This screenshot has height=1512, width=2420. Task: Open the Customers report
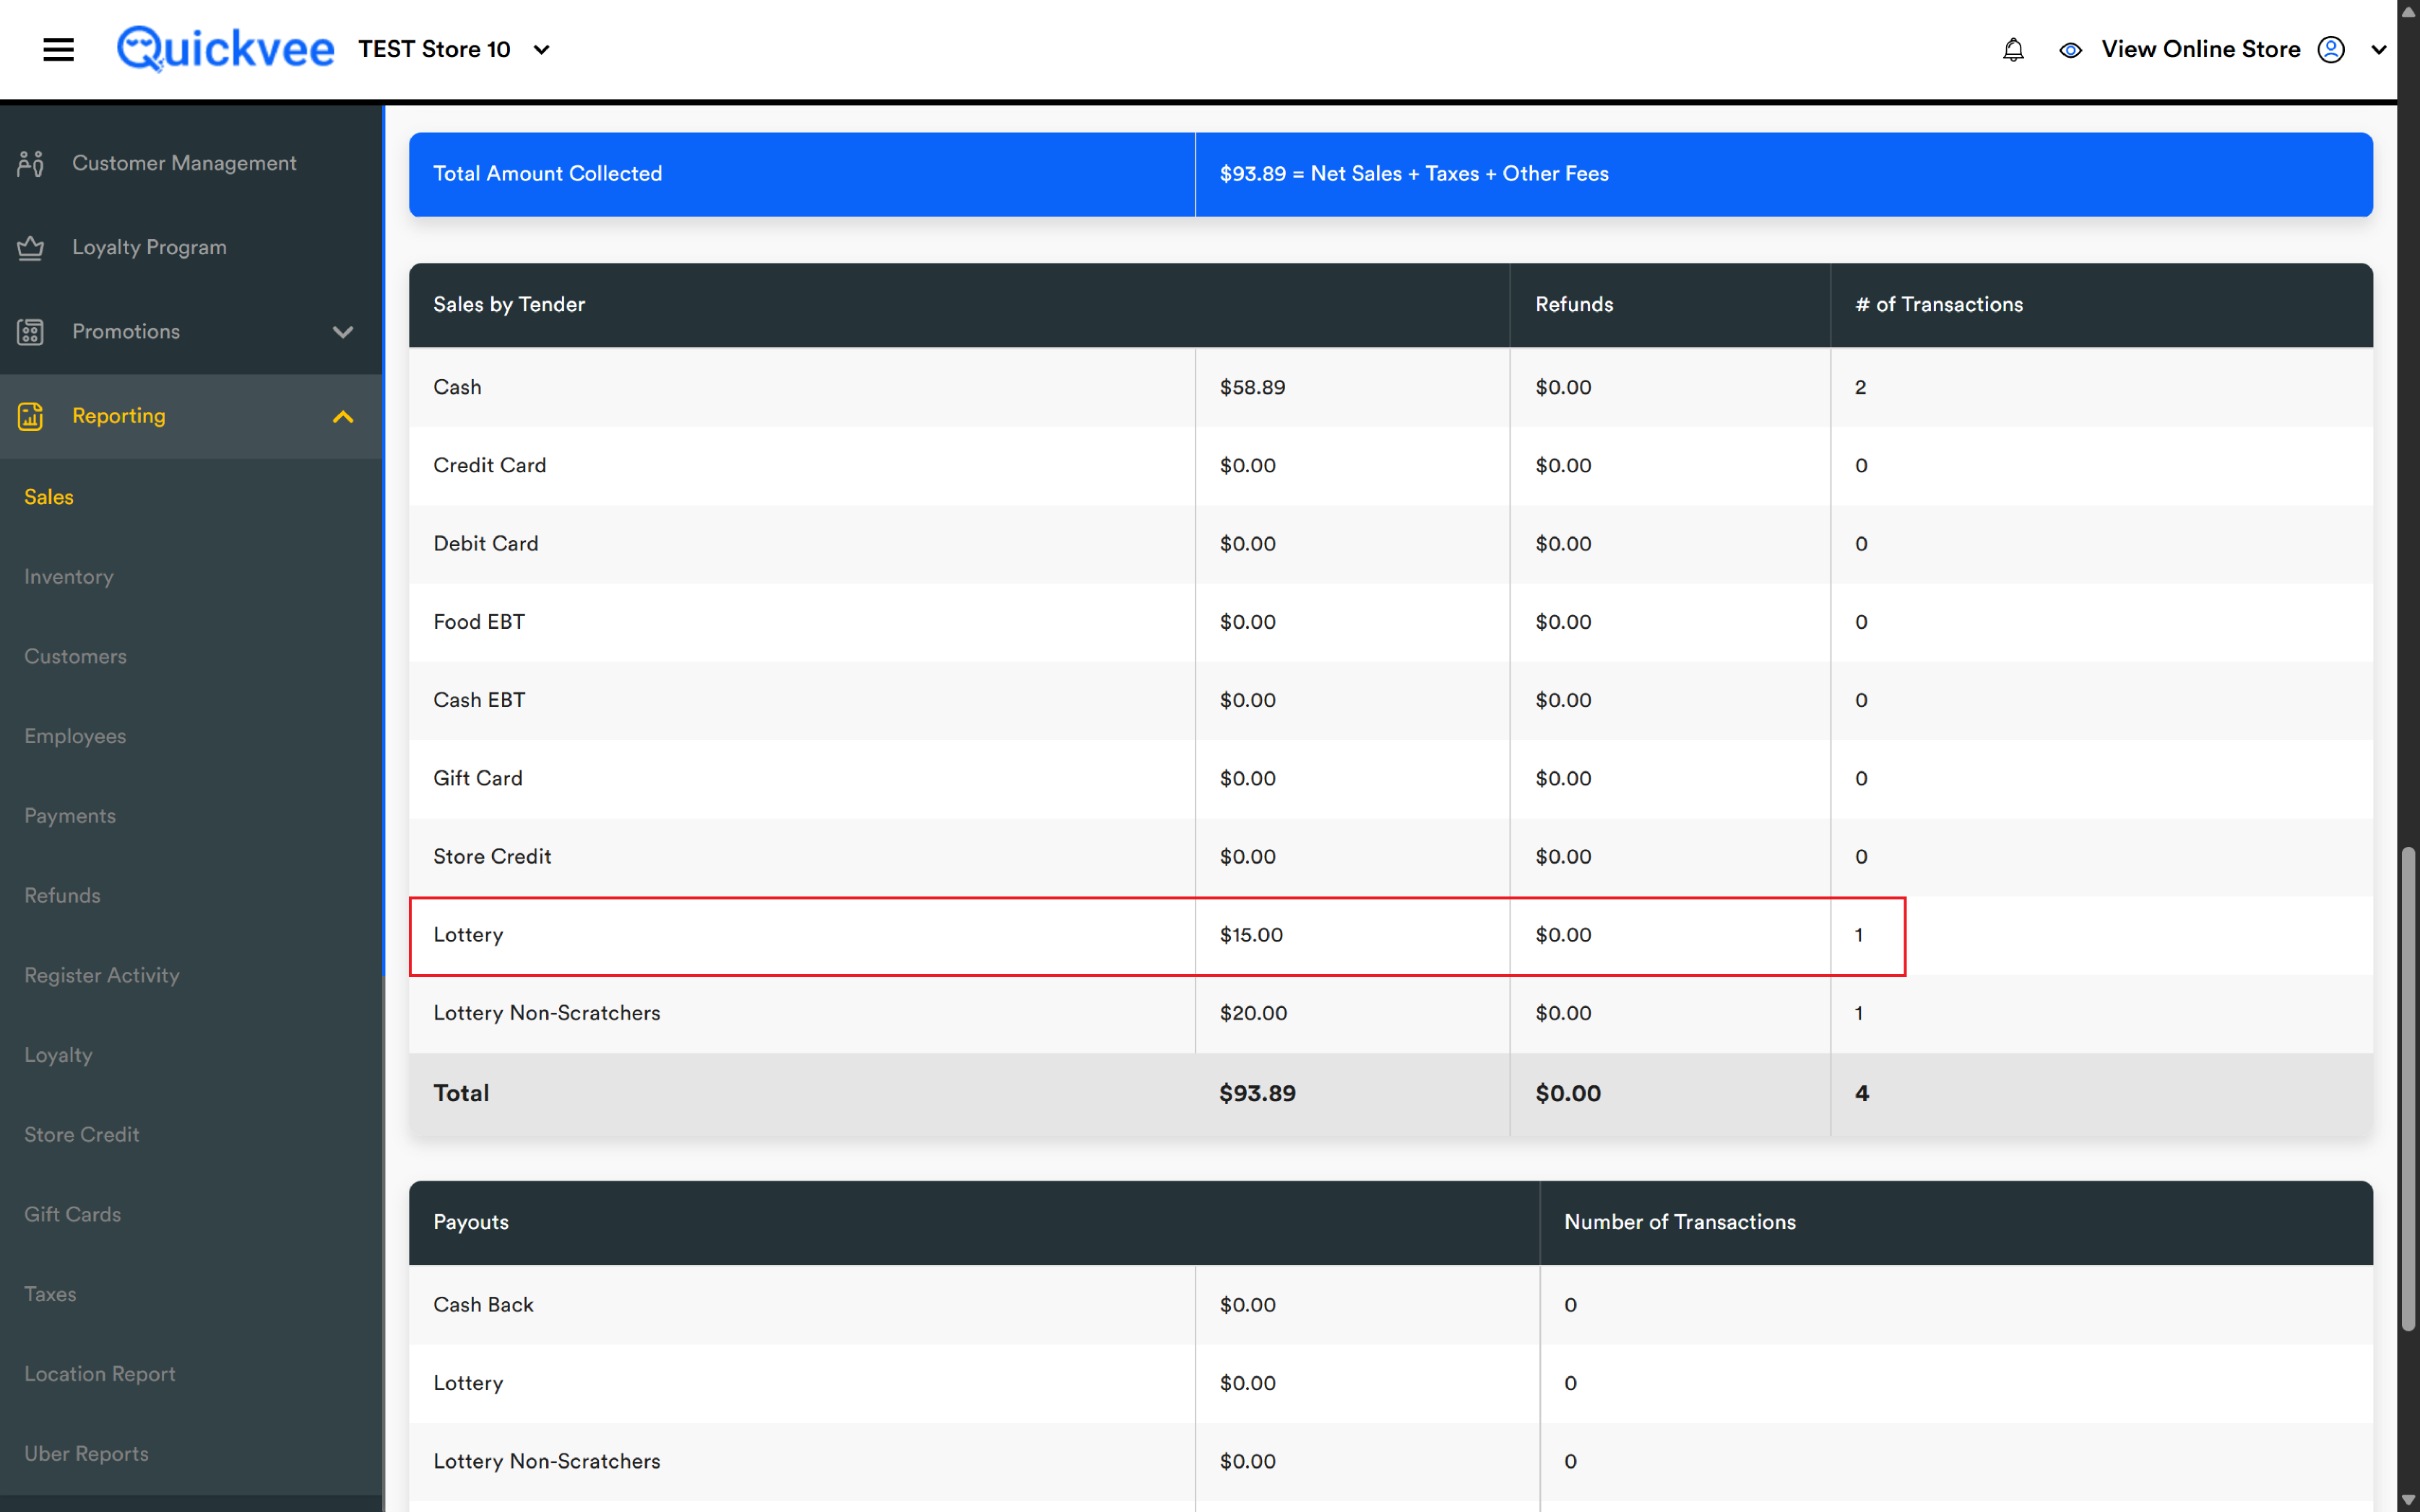point(76,656)
